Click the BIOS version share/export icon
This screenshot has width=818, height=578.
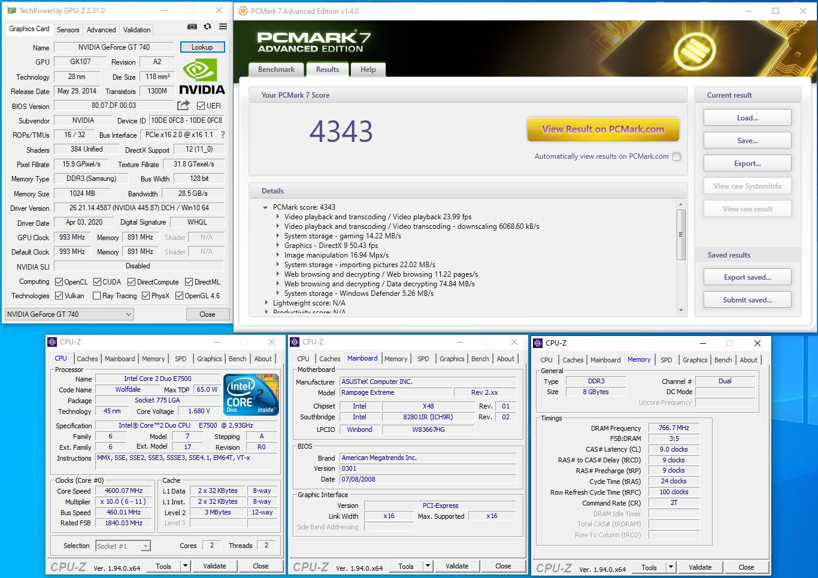tap(183, 105)
